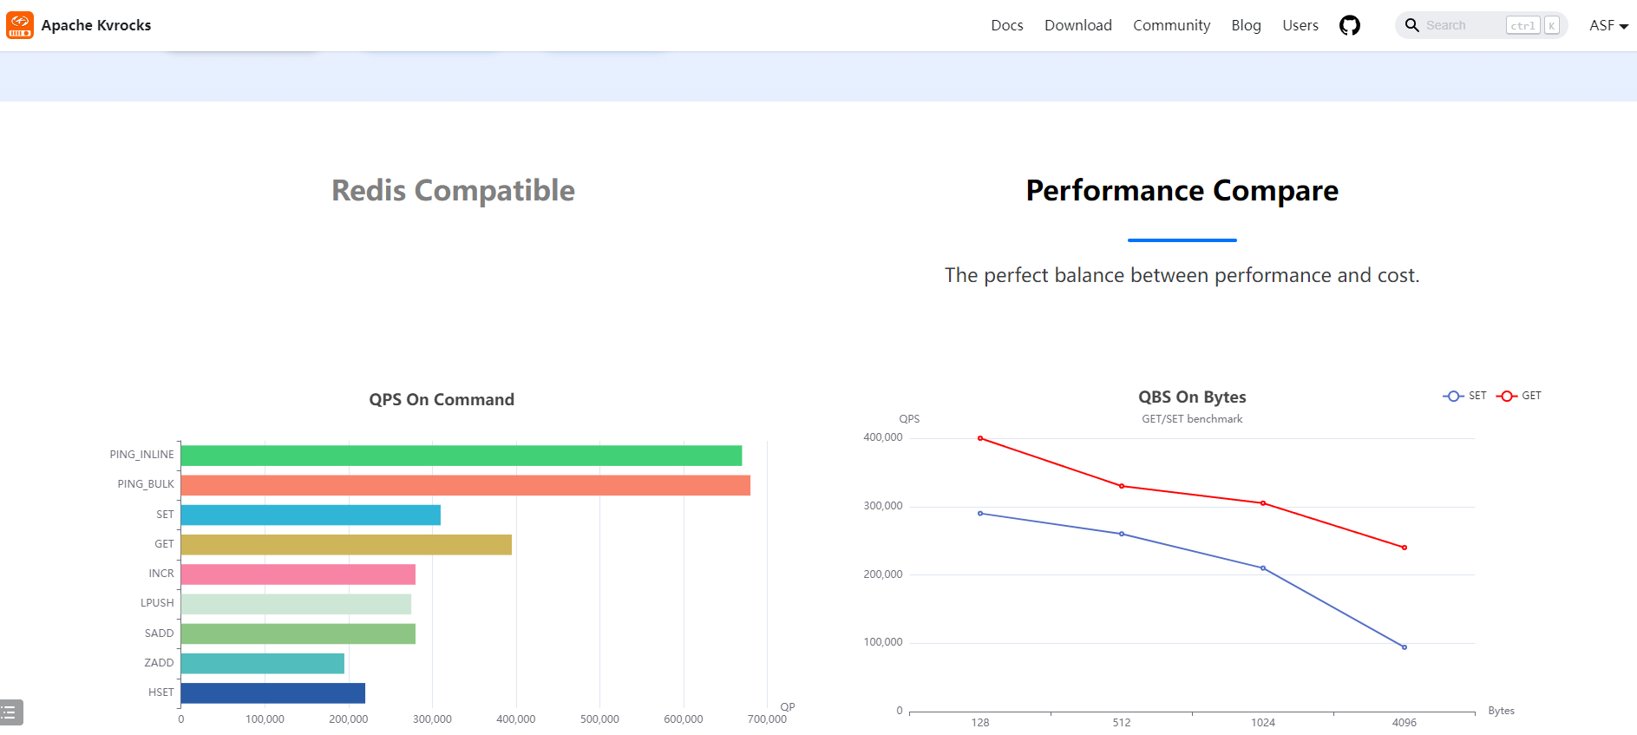Expand the ASF dropdown menu
The image size is (1637, 735).
(1608, 25)
